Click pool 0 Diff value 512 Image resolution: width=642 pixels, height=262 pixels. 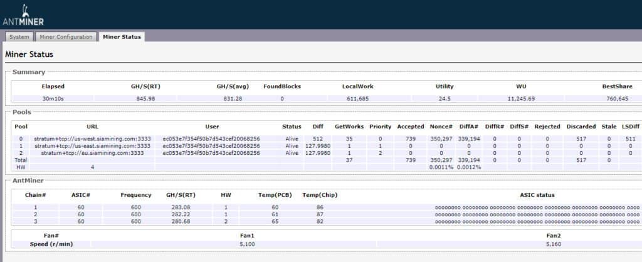[x=317, y=139]
